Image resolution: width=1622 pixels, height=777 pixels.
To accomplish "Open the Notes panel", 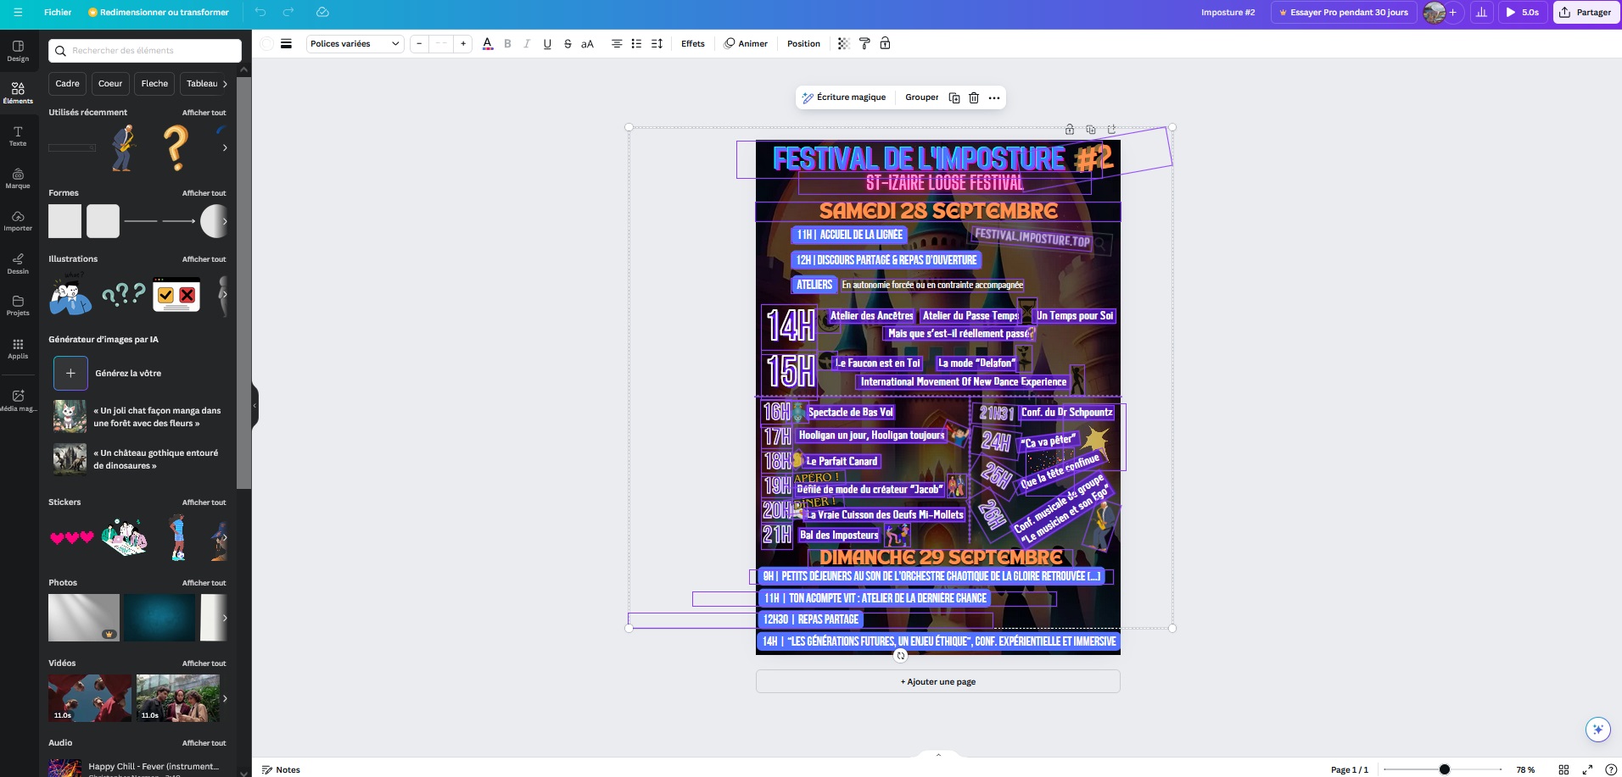I will tap(281, 769).
